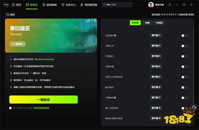
Task: Click the 解锁全部制作物品 cheat label
Action: click(114, 118)
